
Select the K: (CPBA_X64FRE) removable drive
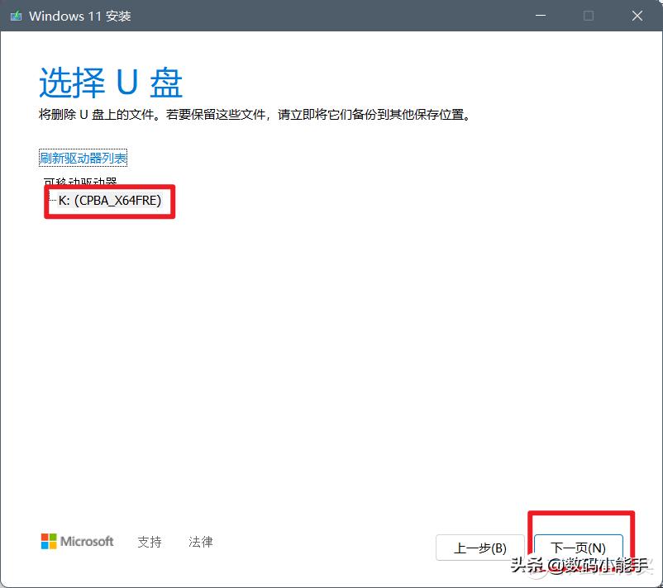click(109, 200)
